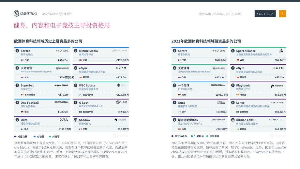Click the 2022年欧洲体育科技报告 header text
Viewport: 300px width, 169px height.
click(57, 14)
